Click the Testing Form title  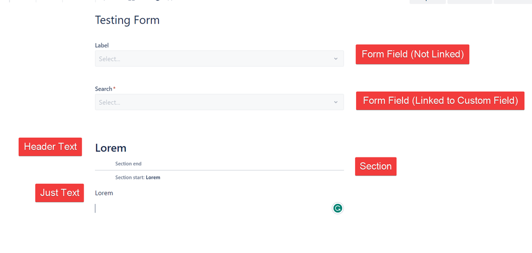(127, 20)
